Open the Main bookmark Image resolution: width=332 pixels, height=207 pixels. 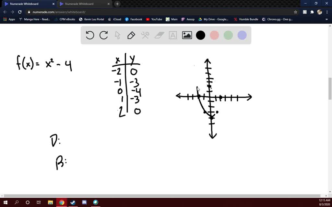(172, 19)
